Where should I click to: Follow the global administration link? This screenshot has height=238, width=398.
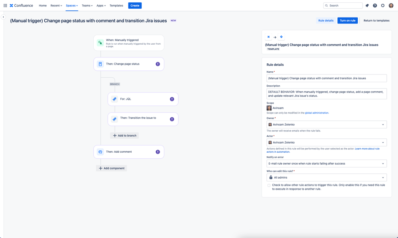coord(317,113)
